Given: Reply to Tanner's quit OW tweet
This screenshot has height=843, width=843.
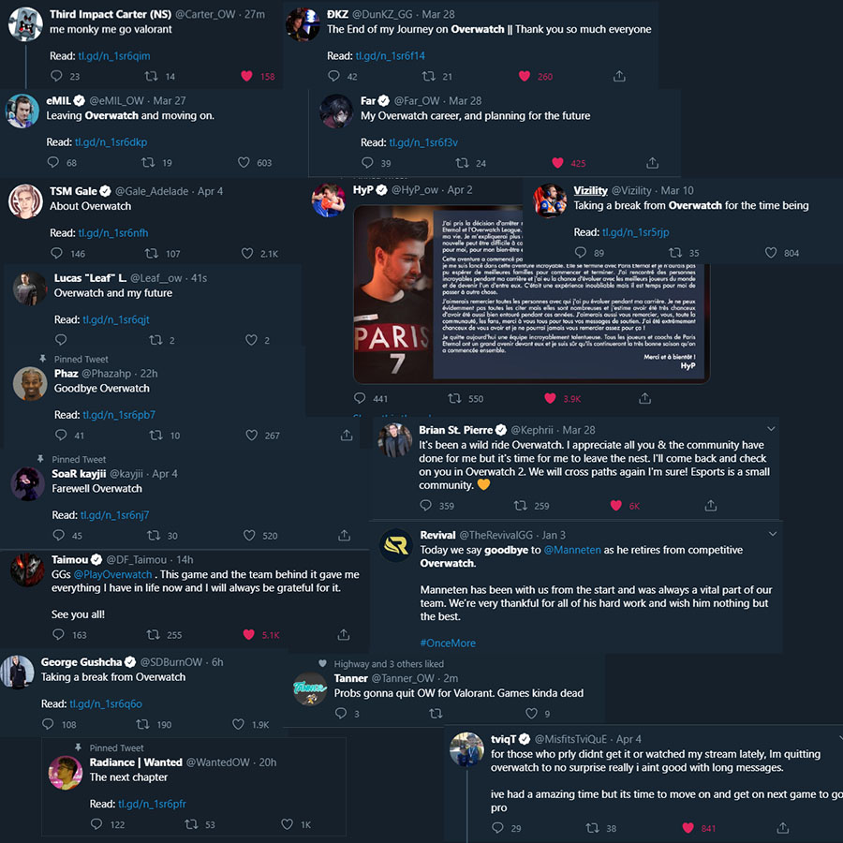Looking at the screenshot, I should pos(341,714).
